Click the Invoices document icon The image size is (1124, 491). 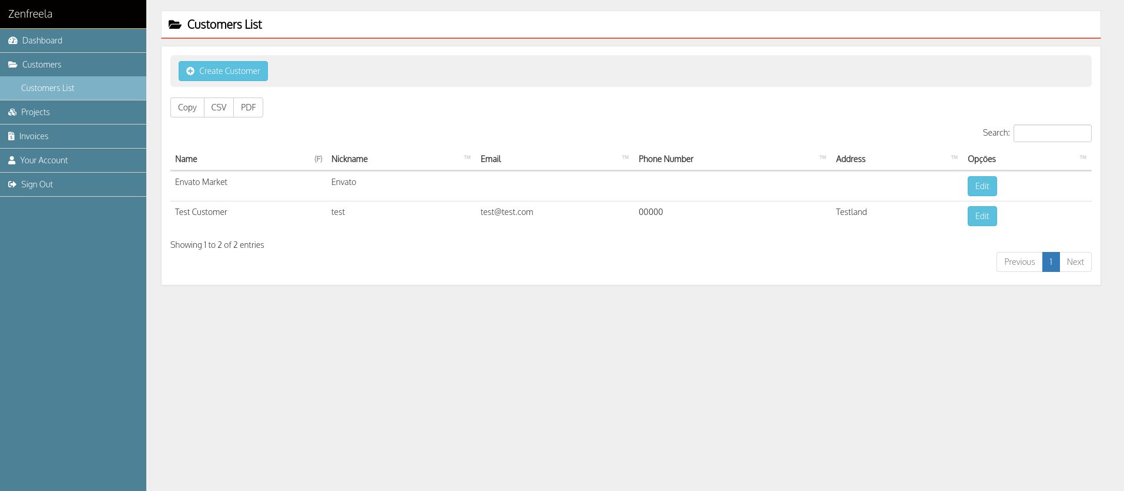point(11,136)
